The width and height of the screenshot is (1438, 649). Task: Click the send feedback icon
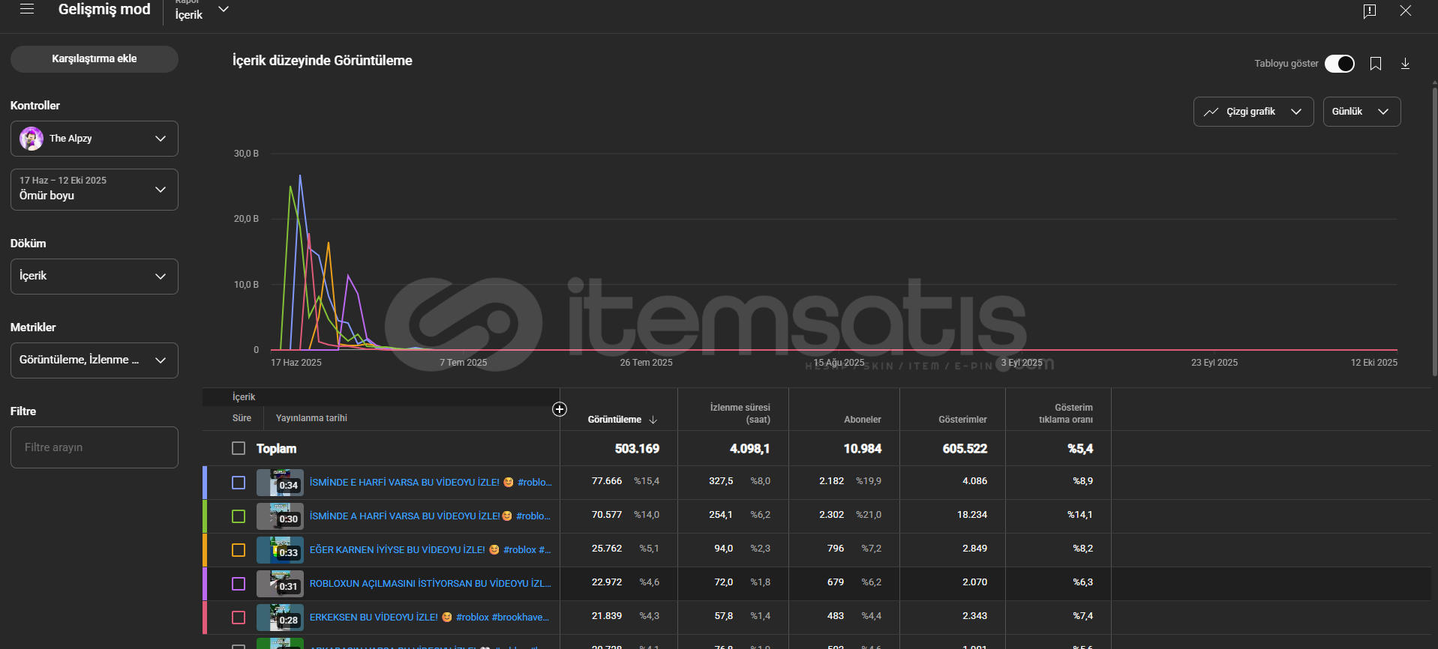click(x=1369, y=10)
